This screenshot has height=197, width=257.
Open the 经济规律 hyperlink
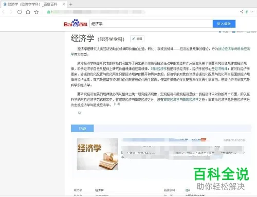(x=221, y=68)
